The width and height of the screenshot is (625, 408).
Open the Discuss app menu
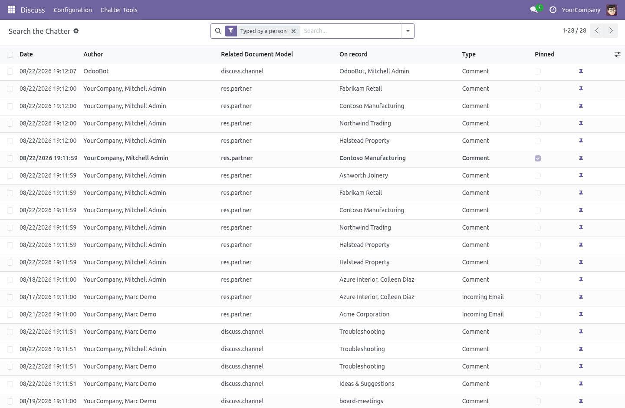click(33, 10)
